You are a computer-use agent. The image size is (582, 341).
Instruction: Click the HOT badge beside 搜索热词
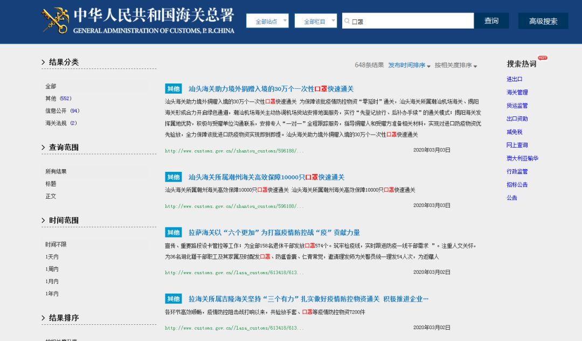point(543,58)
